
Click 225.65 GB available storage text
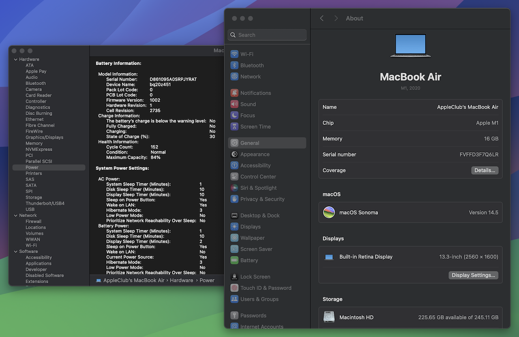click(458, 318)
